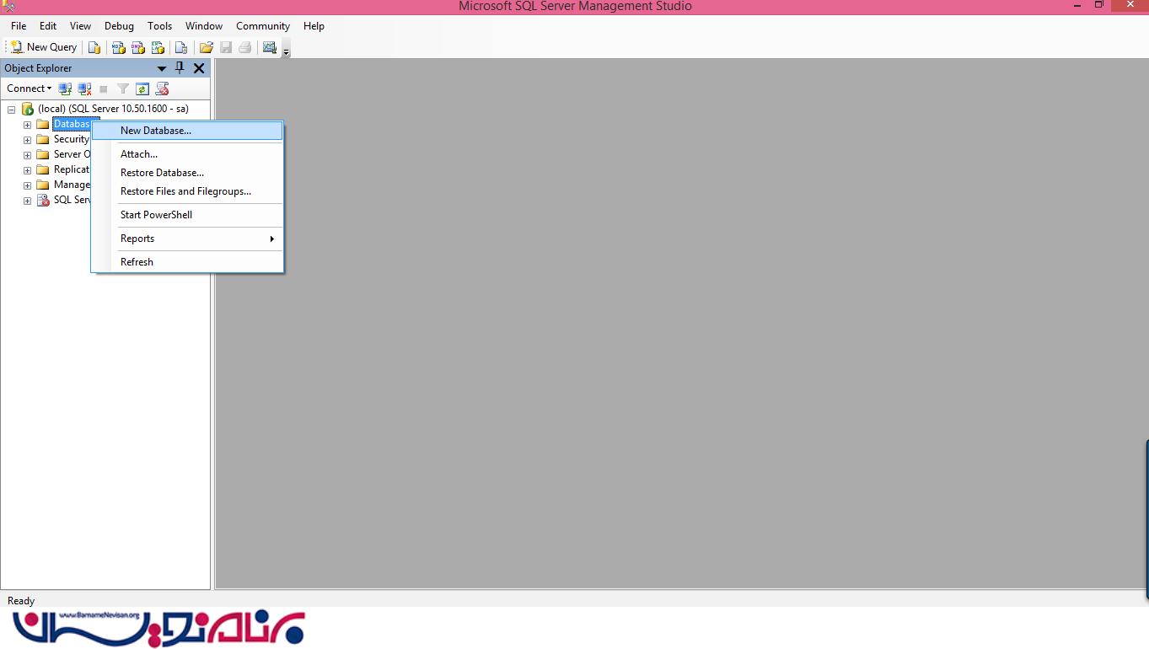Click the SQL Server Agent icon
This screenshot has height=649, width=1149.
(43, 200)
